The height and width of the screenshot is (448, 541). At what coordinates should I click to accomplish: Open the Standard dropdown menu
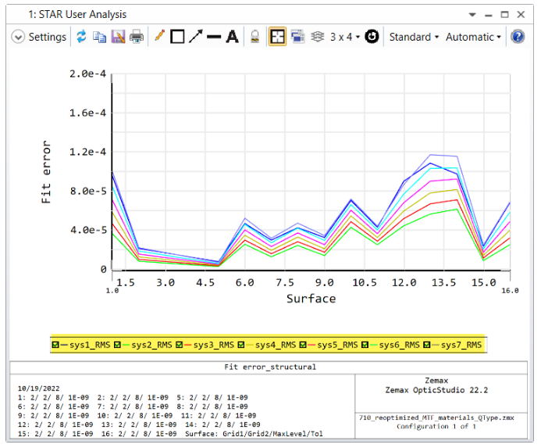[x=414, y=37]
